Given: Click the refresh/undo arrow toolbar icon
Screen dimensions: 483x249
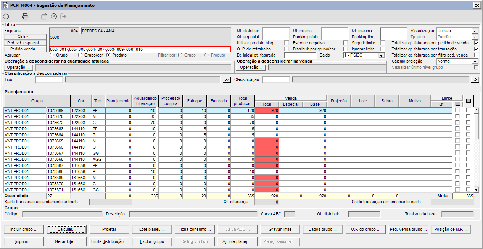Looking at the screenshot, I should tap(6, 16).
